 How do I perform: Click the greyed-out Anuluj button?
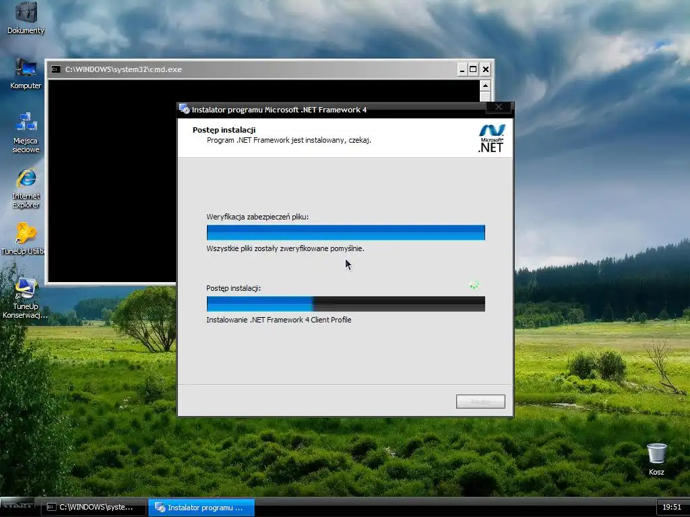[x=480, y=401]
